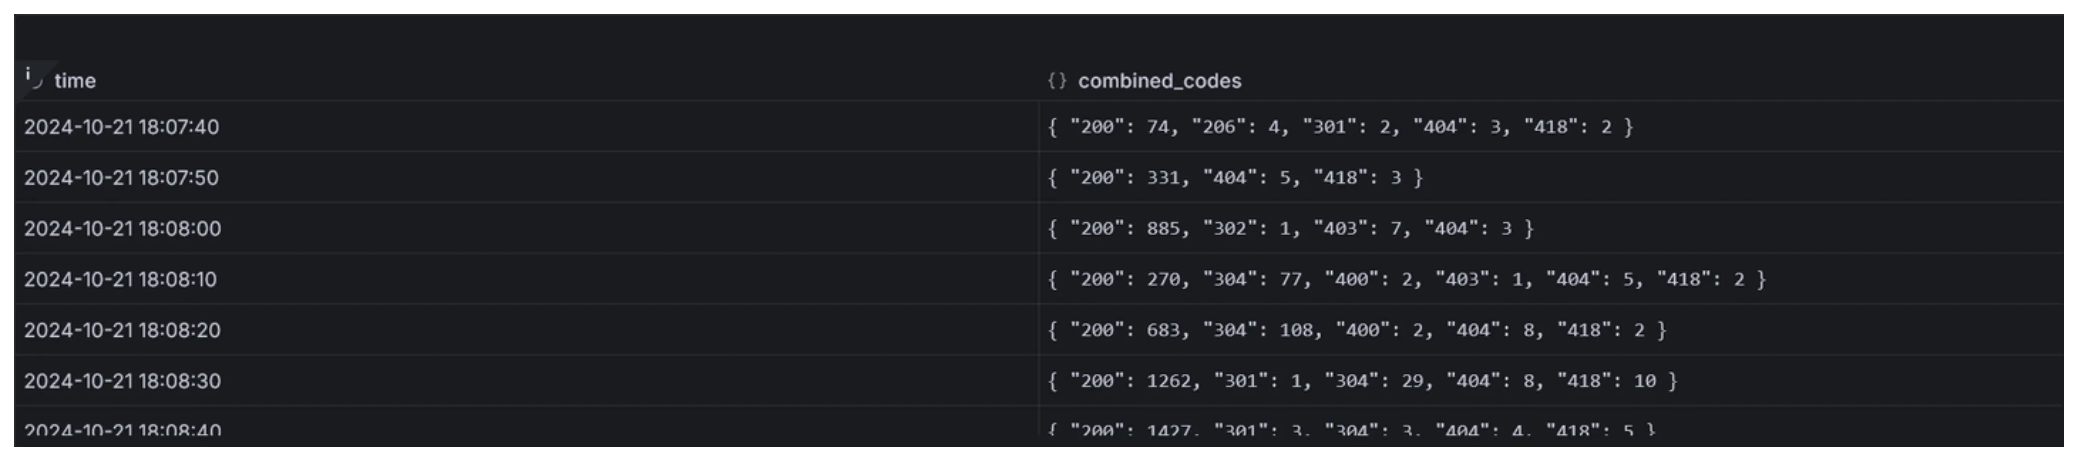Click the {} JSON icon beside combined_codes

(x=1057, y=81)
